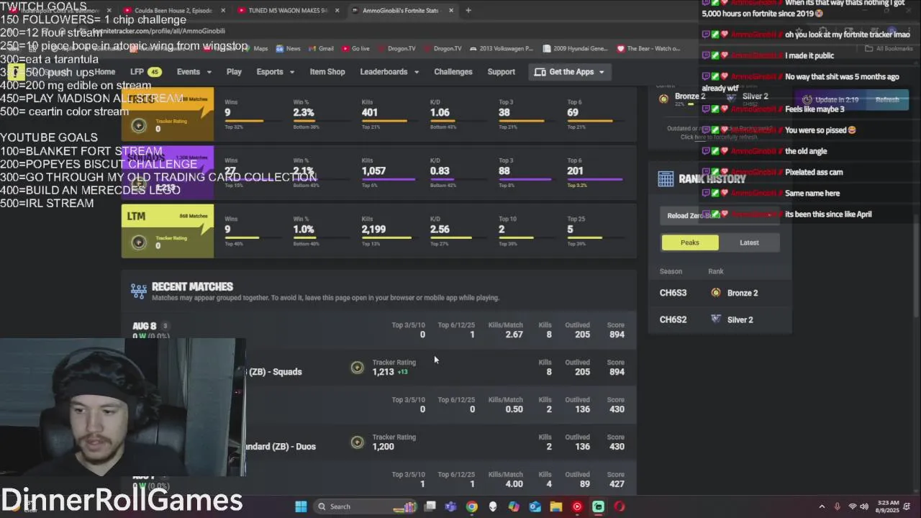Show hidden system tray icons
921x518 pixels.
(x=822, y=506)
